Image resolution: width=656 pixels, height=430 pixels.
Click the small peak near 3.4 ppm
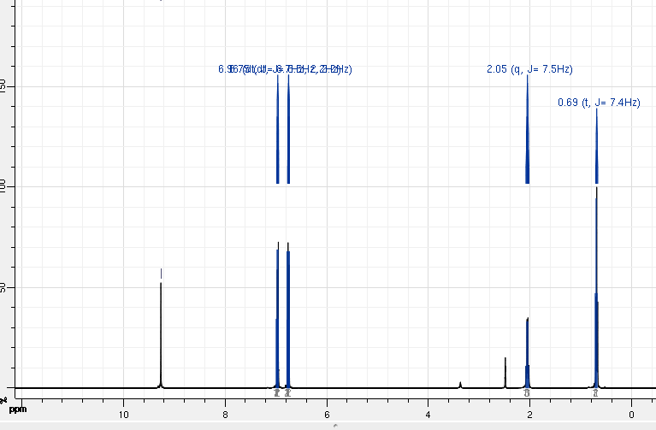click(x=460, y=385)
